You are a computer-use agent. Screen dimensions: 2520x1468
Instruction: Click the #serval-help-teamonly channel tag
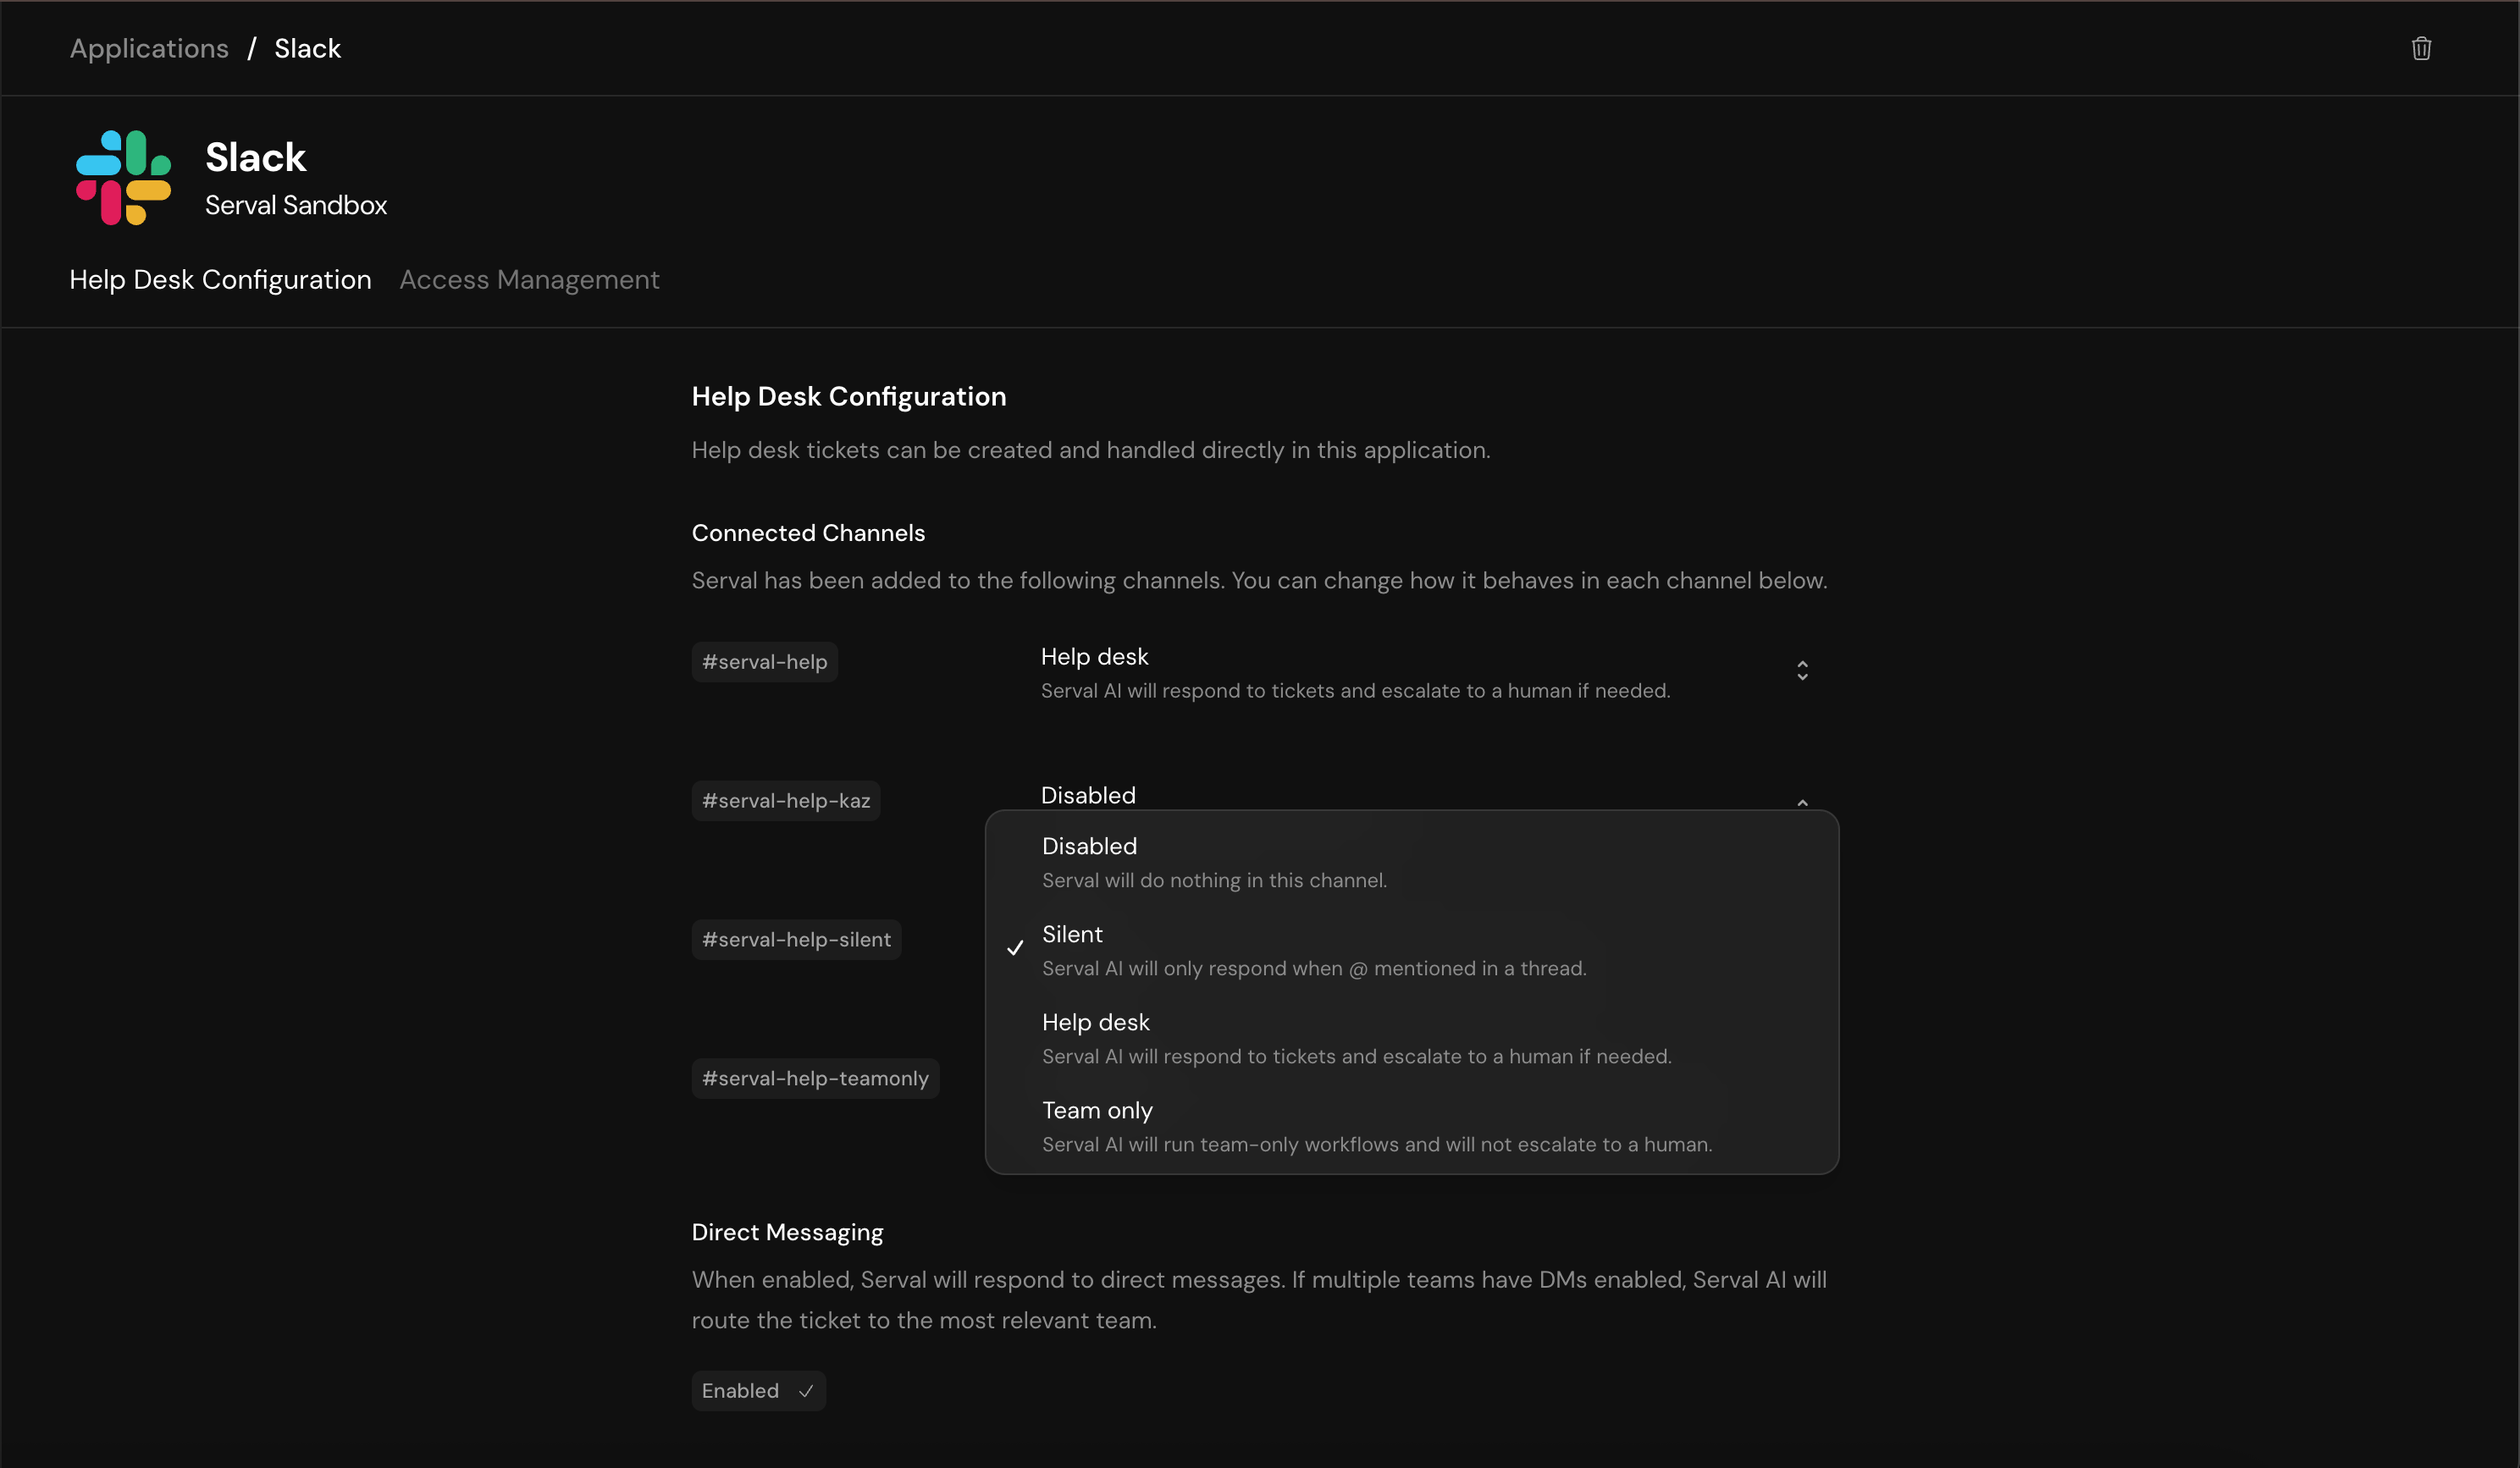[815, 1079]
